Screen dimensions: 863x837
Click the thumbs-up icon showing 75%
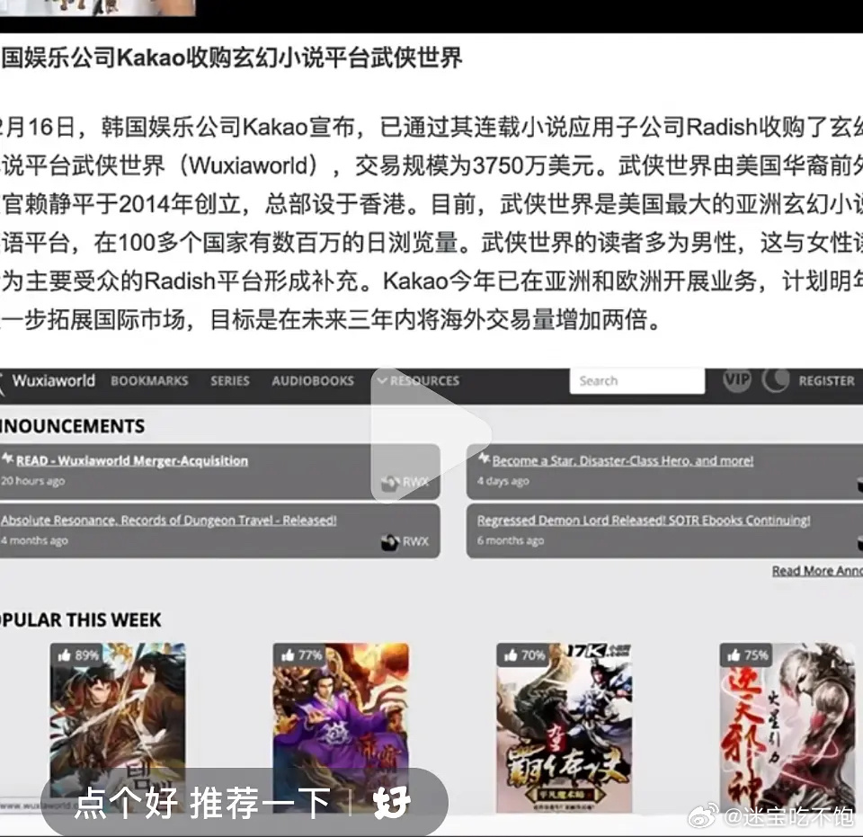click(x=734, y=654)
